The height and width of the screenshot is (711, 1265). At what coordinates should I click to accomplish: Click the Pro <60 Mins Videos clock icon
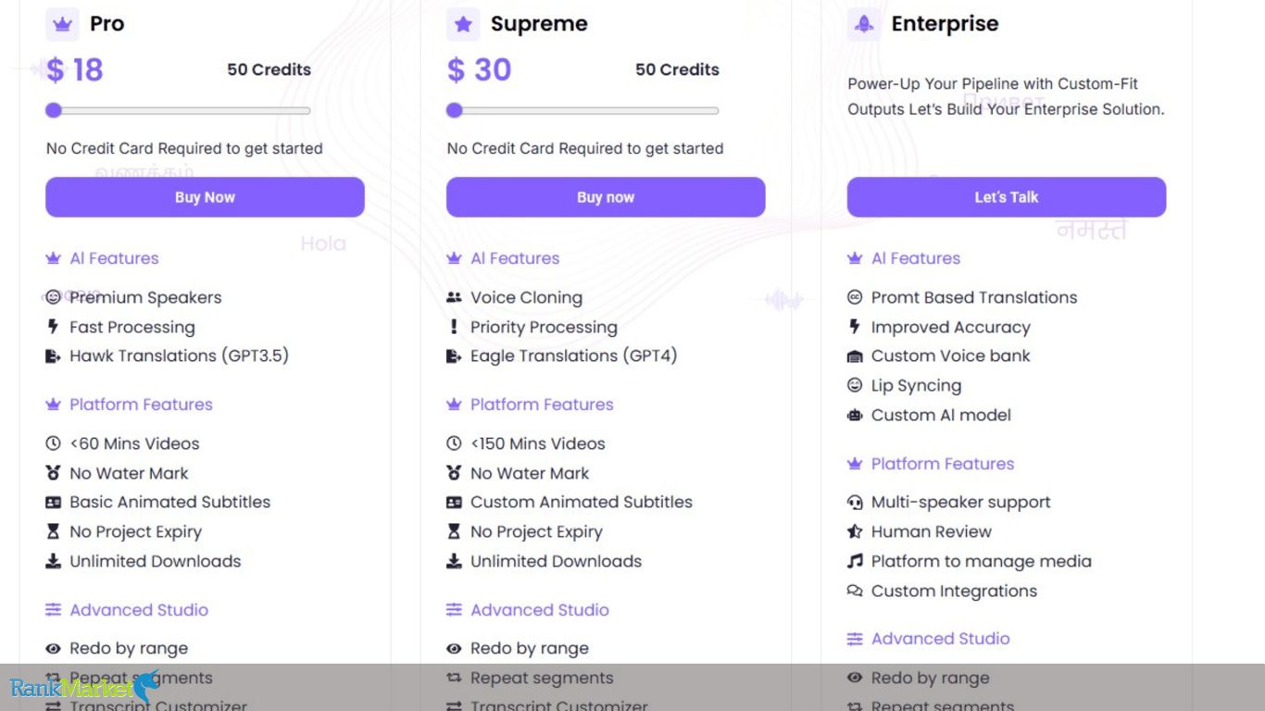coord(54,443)
